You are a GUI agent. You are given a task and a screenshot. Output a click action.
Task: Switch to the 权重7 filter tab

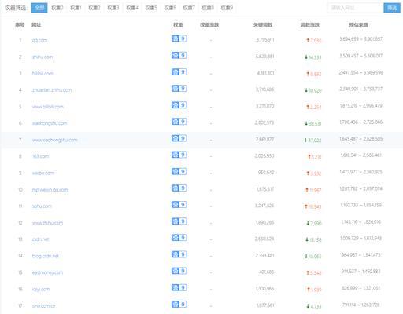[x=189, y=8]
